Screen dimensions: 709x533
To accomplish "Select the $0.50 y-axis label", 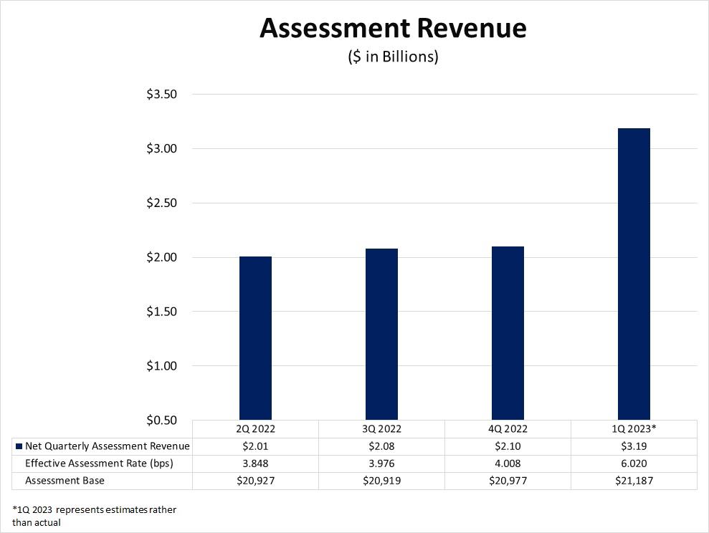I will 161,420.
